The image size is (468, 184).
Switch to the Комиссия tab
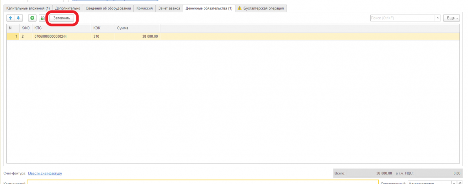point(144,8)
